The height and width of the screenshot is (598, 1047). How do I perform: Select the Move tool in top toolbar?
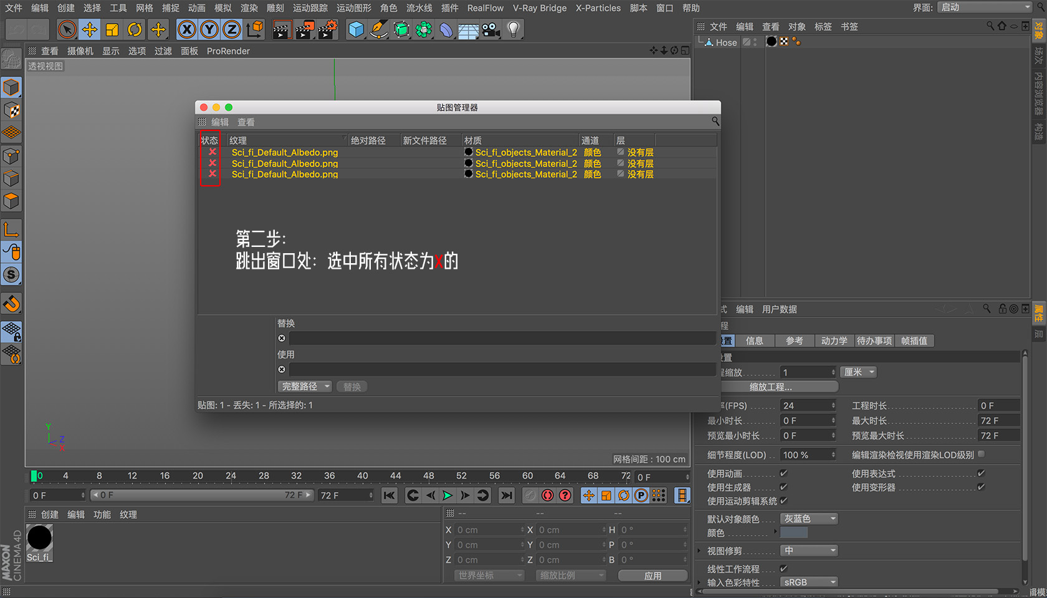pos(90,29)
